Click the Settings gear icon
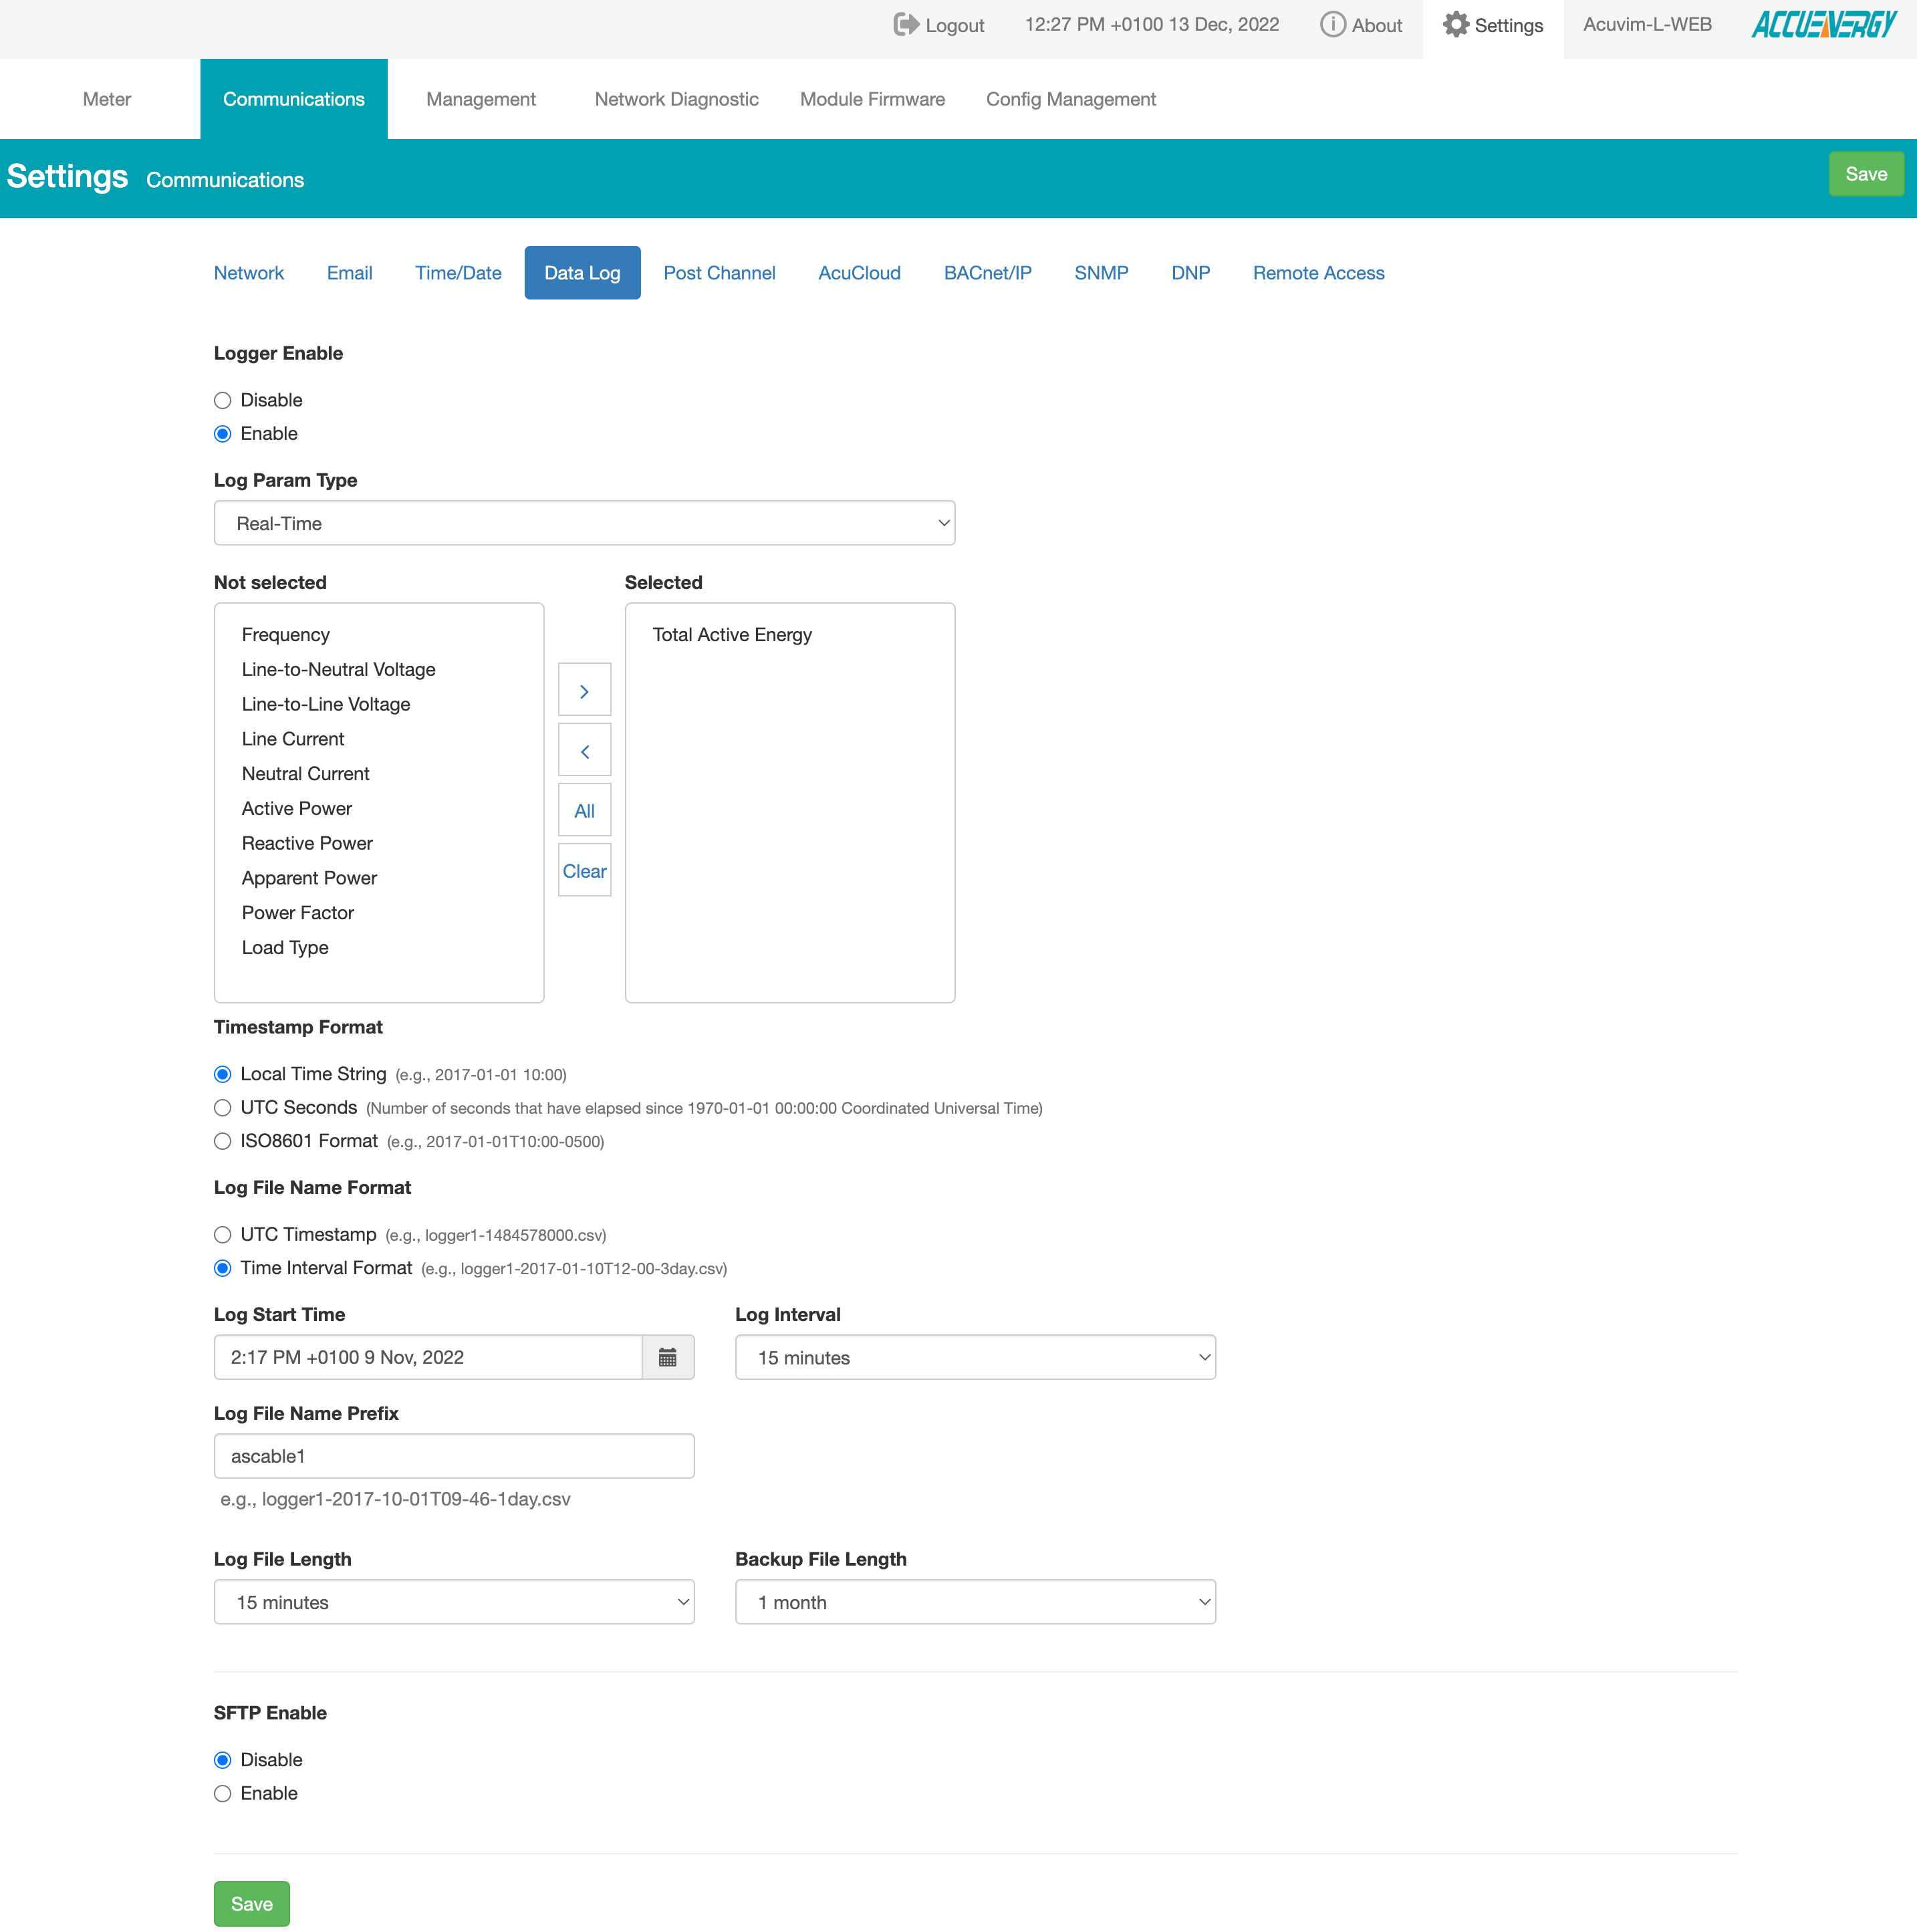Image resolution: width=1917 pixels, height=1932 pixels. [x=1456, y=25]
